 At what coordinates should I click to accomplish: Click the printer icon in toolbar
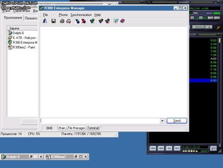click(x=62, y=21)
